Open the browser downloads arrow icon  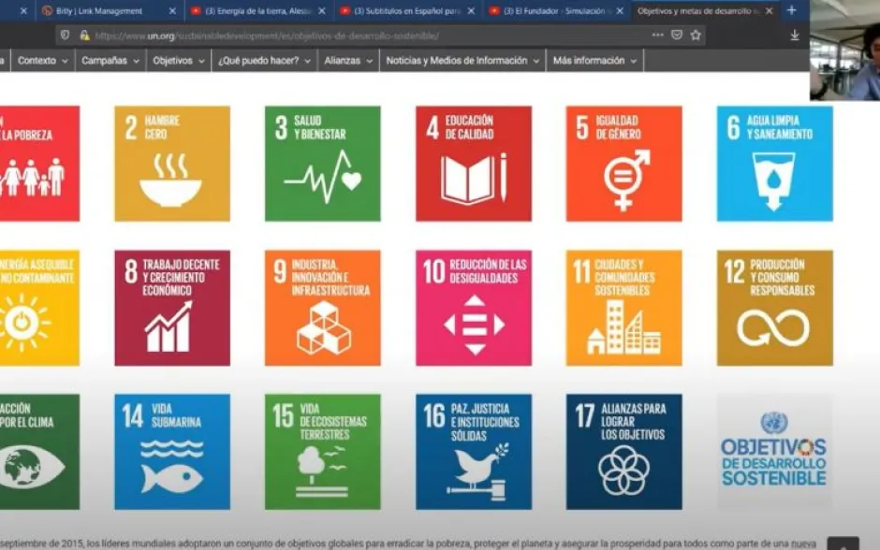pos(795,36)
